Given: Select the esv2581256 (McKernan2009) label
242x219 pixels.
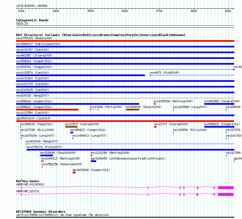Looking at the screenshot, I should click(62, 164).
